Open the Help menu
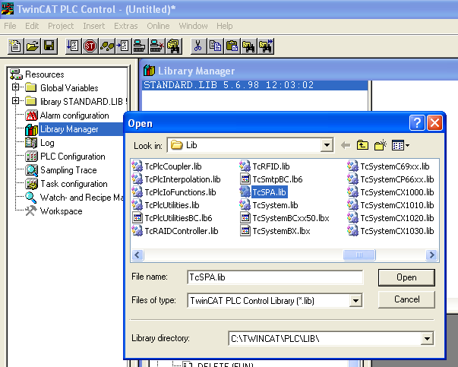The image size is (458, 367). 225,26
